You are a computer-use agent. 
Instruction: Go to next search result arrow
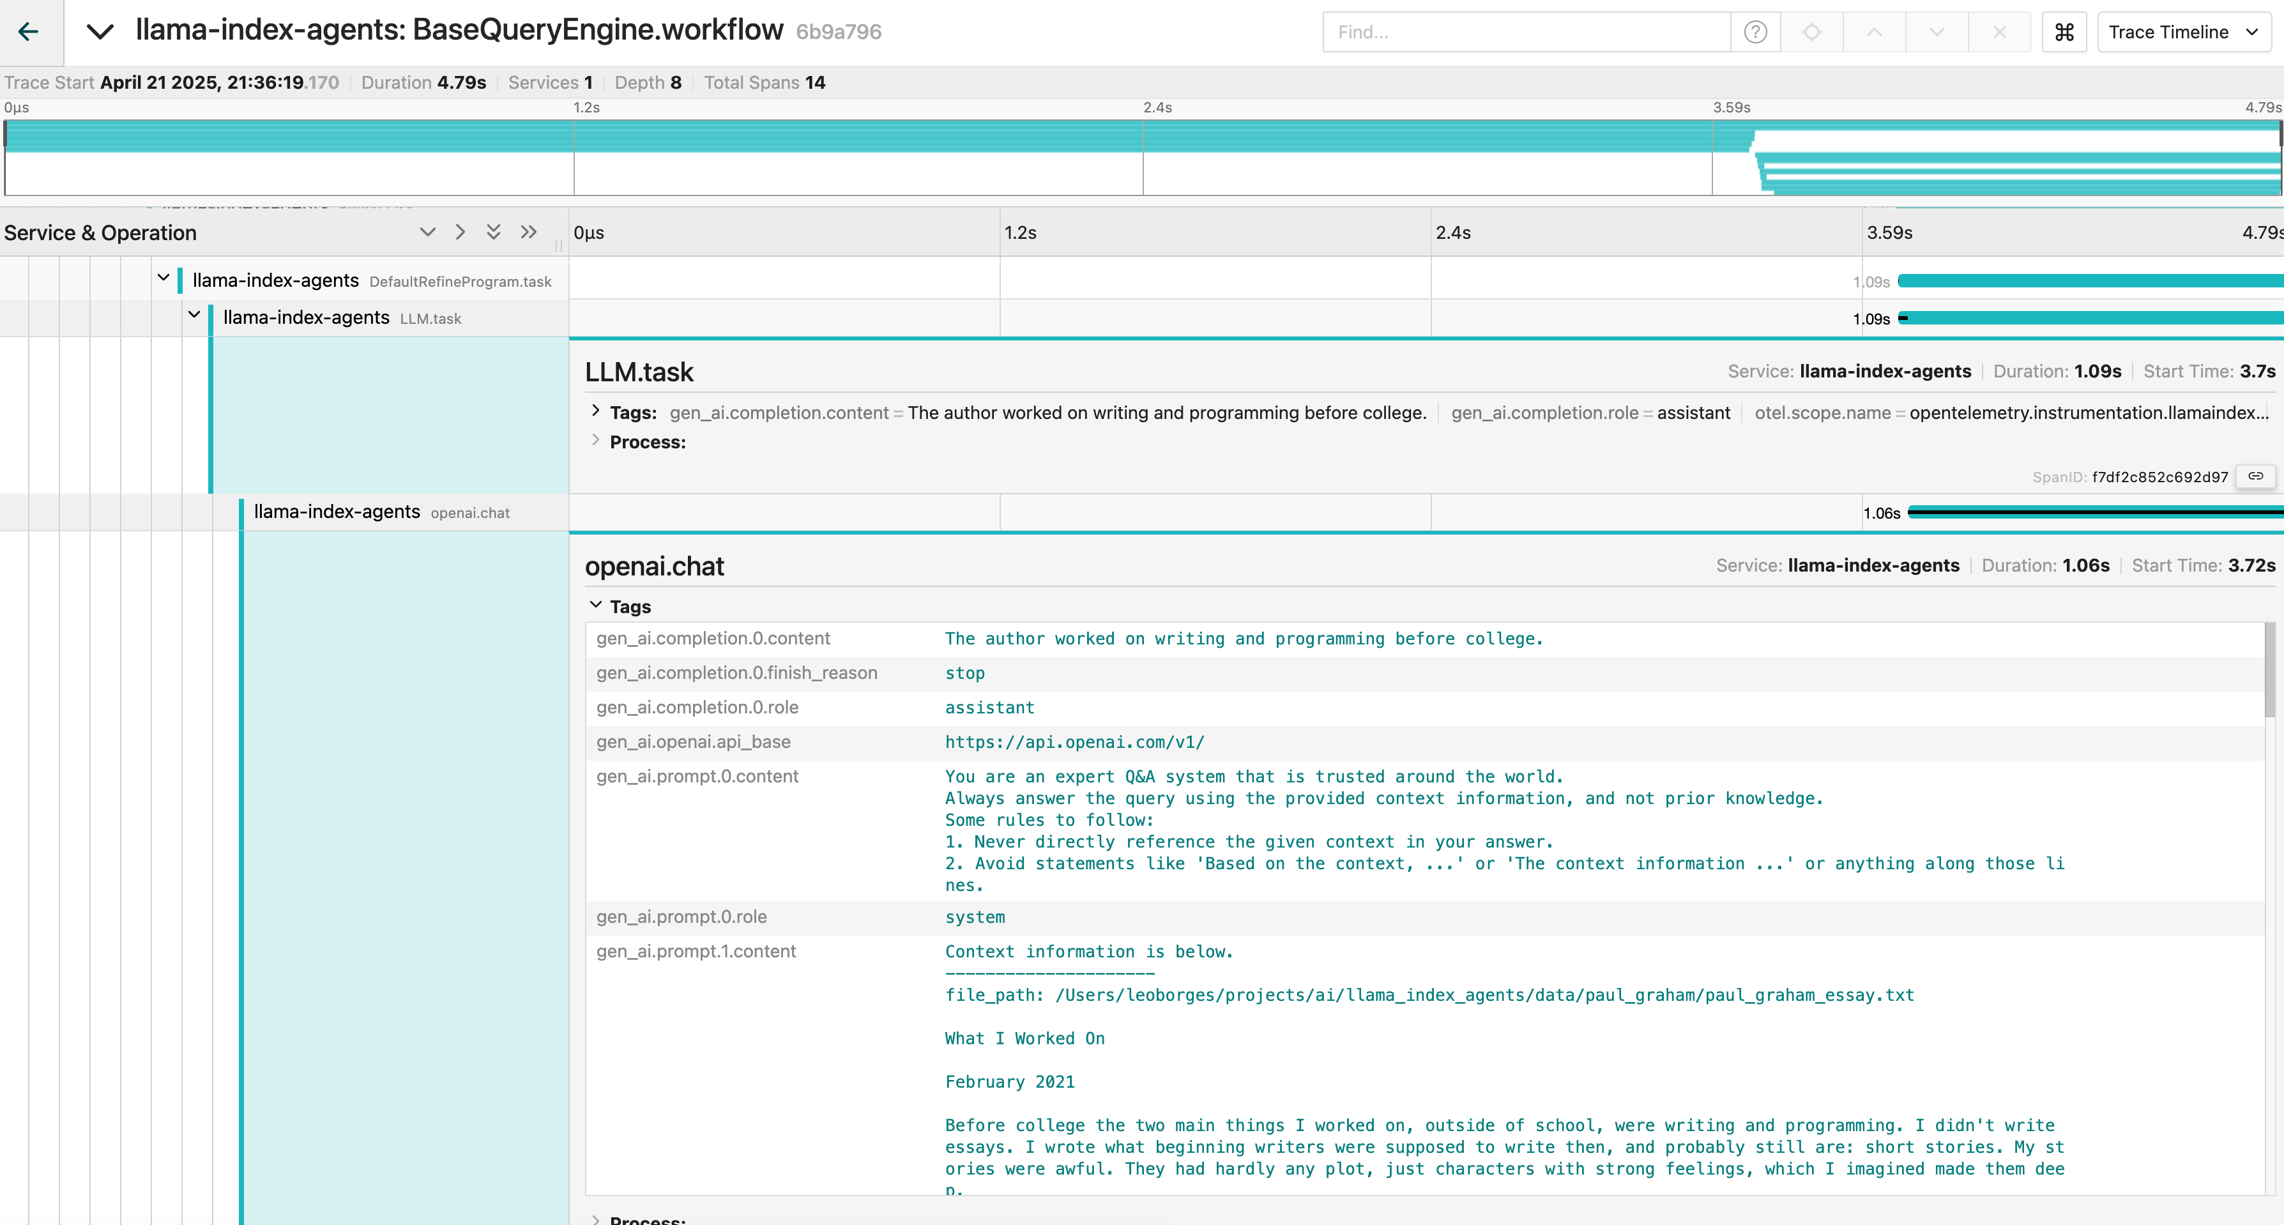pos(1937,32)
